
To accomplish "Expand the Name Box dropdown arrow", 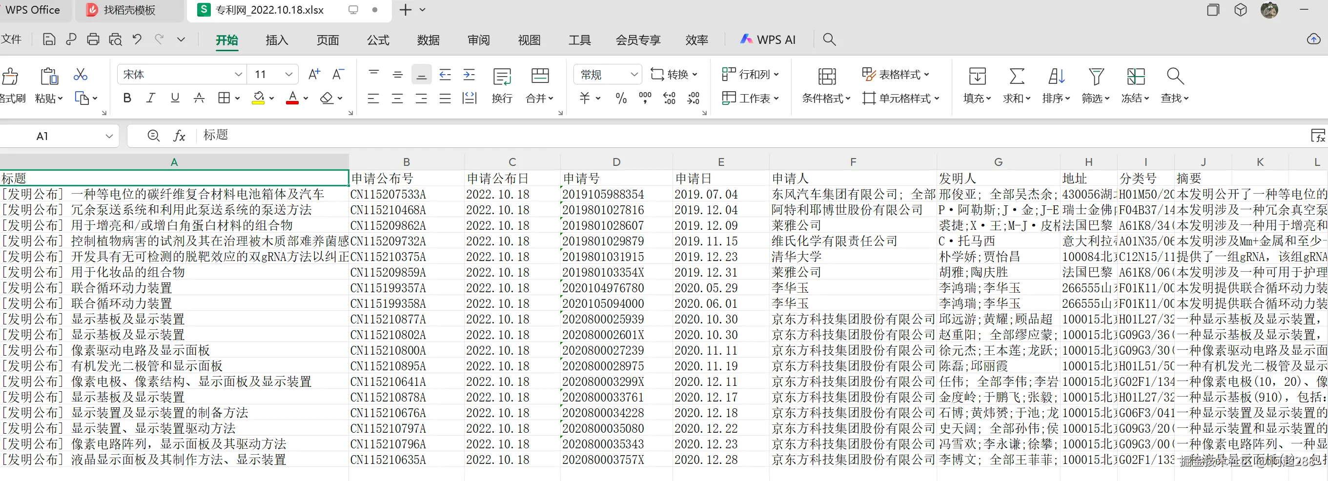I will 109,136.
